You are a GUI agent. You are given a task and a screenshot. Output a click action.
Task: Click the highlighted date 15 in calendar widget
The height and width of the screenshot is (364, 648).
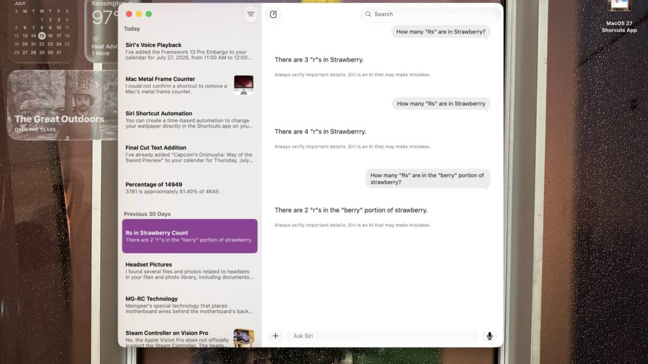(42, 36)
